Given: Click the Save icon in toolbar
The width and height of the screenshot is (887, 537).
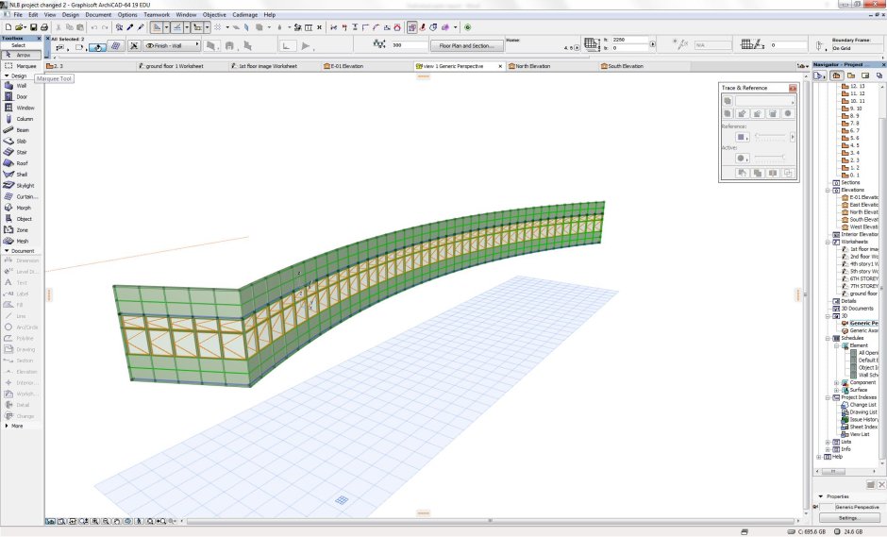Looking at the screenshot, I should (33, 27).
